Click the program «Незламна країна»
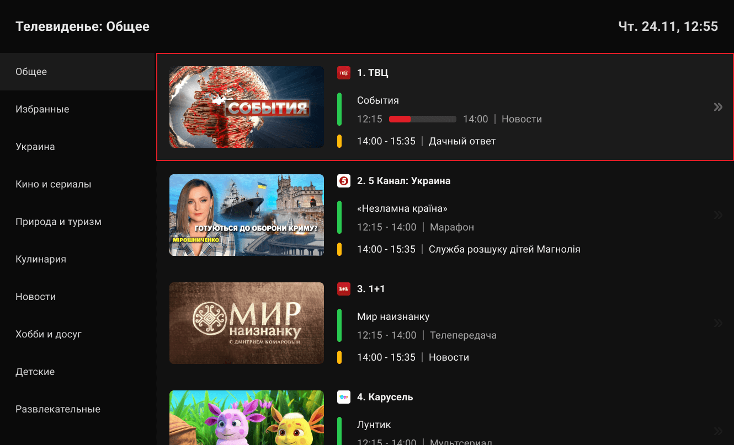Viewport: 734px width, 445px height. pos(402,208)
